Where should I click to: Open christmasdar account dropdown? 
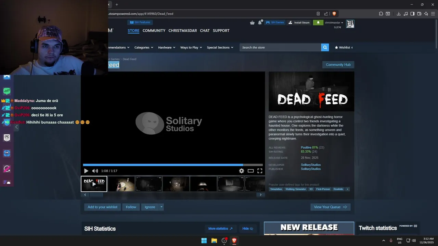click(x=334, y=23)
